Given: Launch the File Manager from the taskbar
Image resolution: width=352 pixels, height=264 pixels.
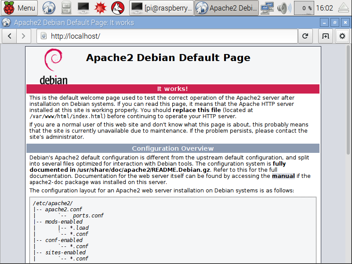Looking at the screenshot, I should click(x=66, y=7).
